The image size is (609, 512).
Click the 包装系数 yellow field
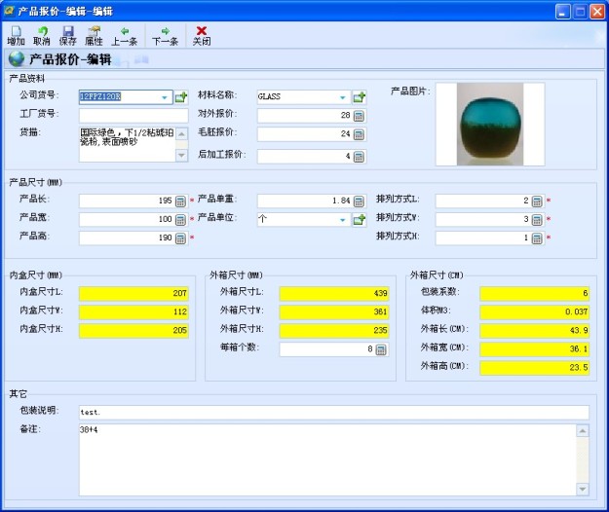point(534,294)
